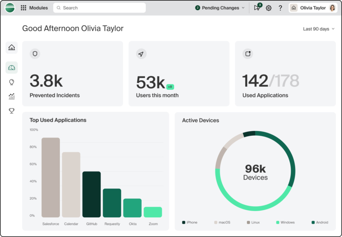Open the Modules app grid icon
The image size is (342, 237).
tap(23, 7)
